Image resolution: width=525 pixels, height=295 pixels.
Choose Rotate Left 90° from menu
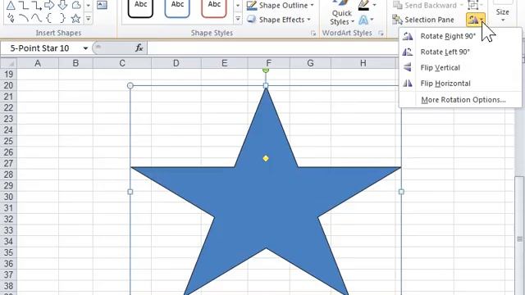pos(461,52)
